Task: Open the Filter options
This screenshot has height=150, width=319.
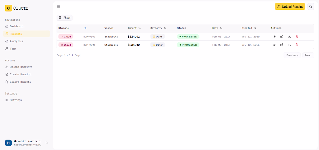Action: (x=64, y=18)
